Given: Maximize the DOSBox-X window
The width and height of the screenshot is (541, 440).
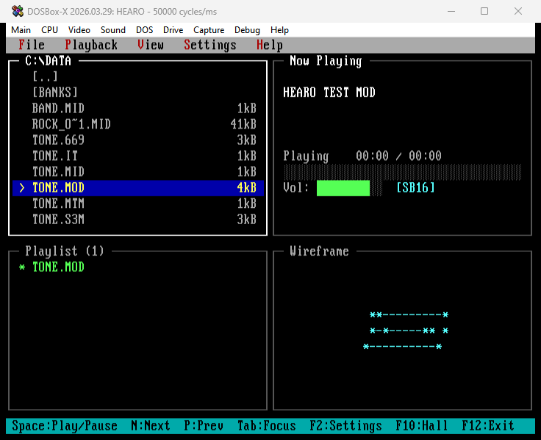Looking at the screenshot, I should [484, 11].
